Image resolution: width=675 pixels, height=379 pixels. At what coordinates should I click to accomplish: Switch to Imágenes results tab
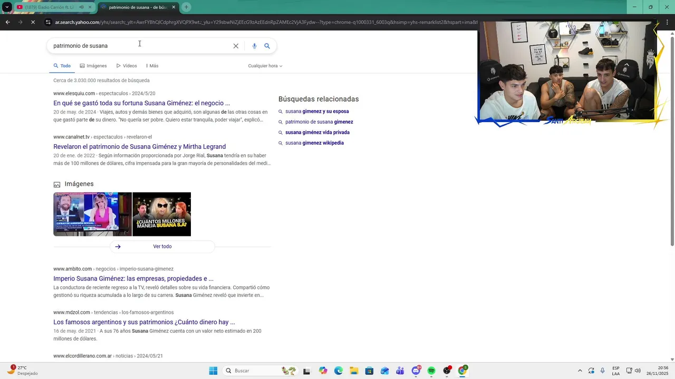pyautogui.click(x=93, y=66)
